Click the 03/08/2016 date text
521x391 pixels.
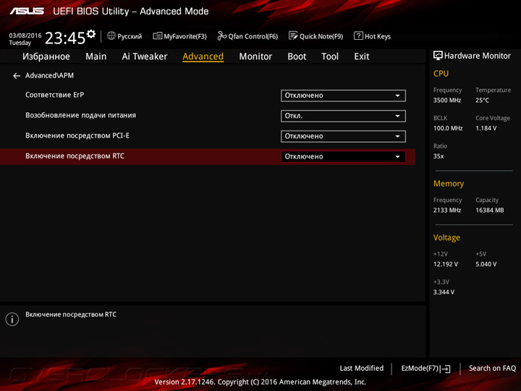point(25,35)
